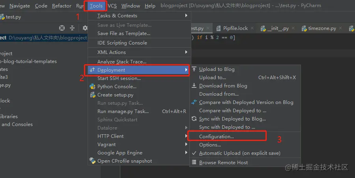Expand Google App Engine submenu
Image resolution: width=355 pixels, height=178 pixels.
139,153
